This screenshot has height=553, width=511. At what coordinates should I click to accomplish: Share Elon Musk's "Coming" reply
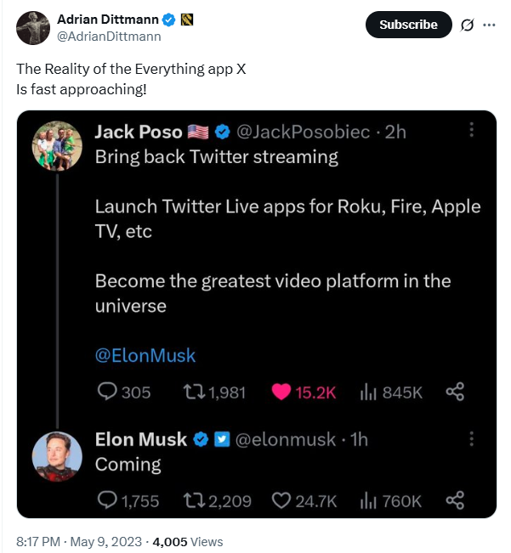pos(455,500)
